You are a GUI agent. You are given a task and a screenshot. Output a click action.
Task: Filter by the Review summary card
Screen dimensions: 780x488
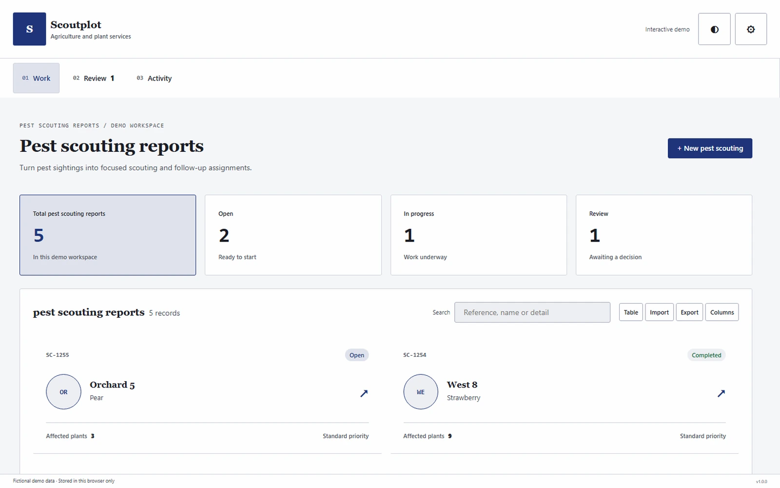664,235
